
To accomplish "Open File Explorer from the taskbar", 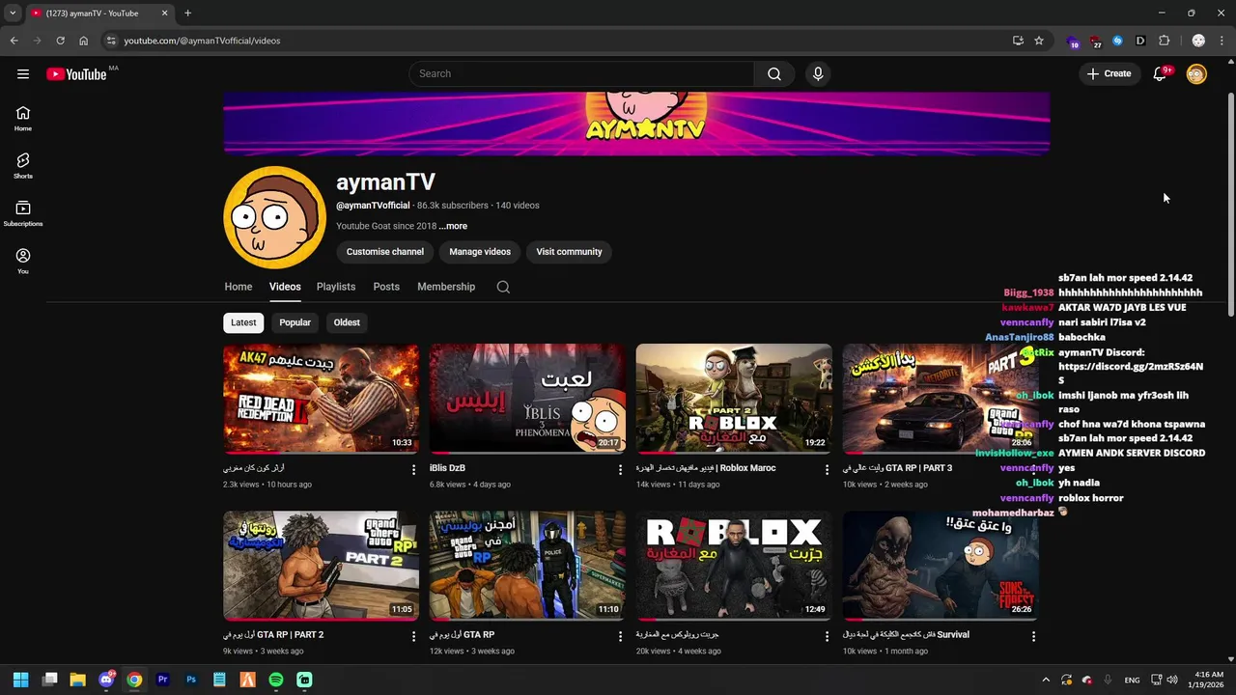I will click(x=78, y=680).
